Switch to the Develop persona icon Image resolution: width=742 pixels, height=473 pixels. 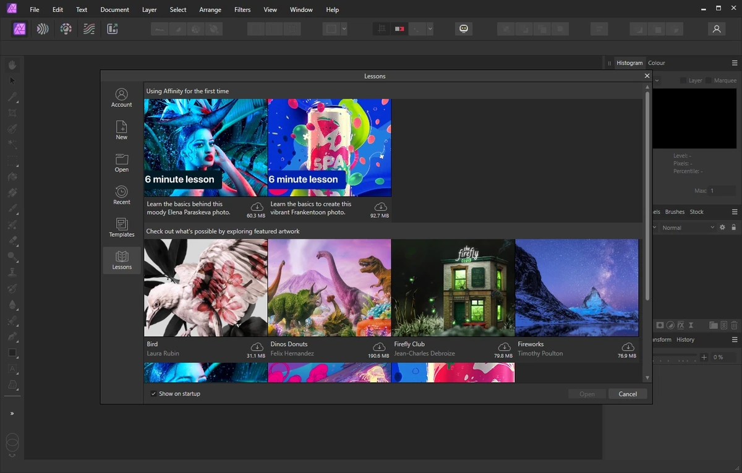pos(66,28)
